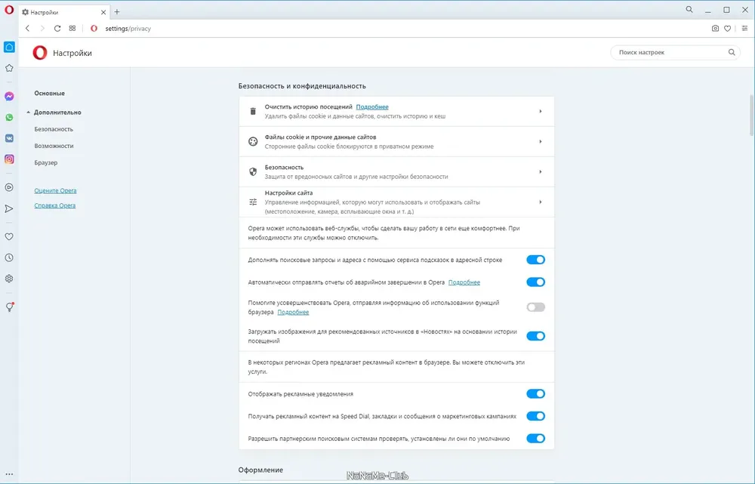Disable Отображать рекламные уведомления switch
The width and height of the screenshot is (755, 484).
tap(535, 394)
